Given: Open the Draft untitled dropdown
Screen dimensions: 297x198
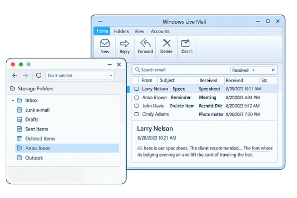Looking at the screenshot, I should point(111,76).
